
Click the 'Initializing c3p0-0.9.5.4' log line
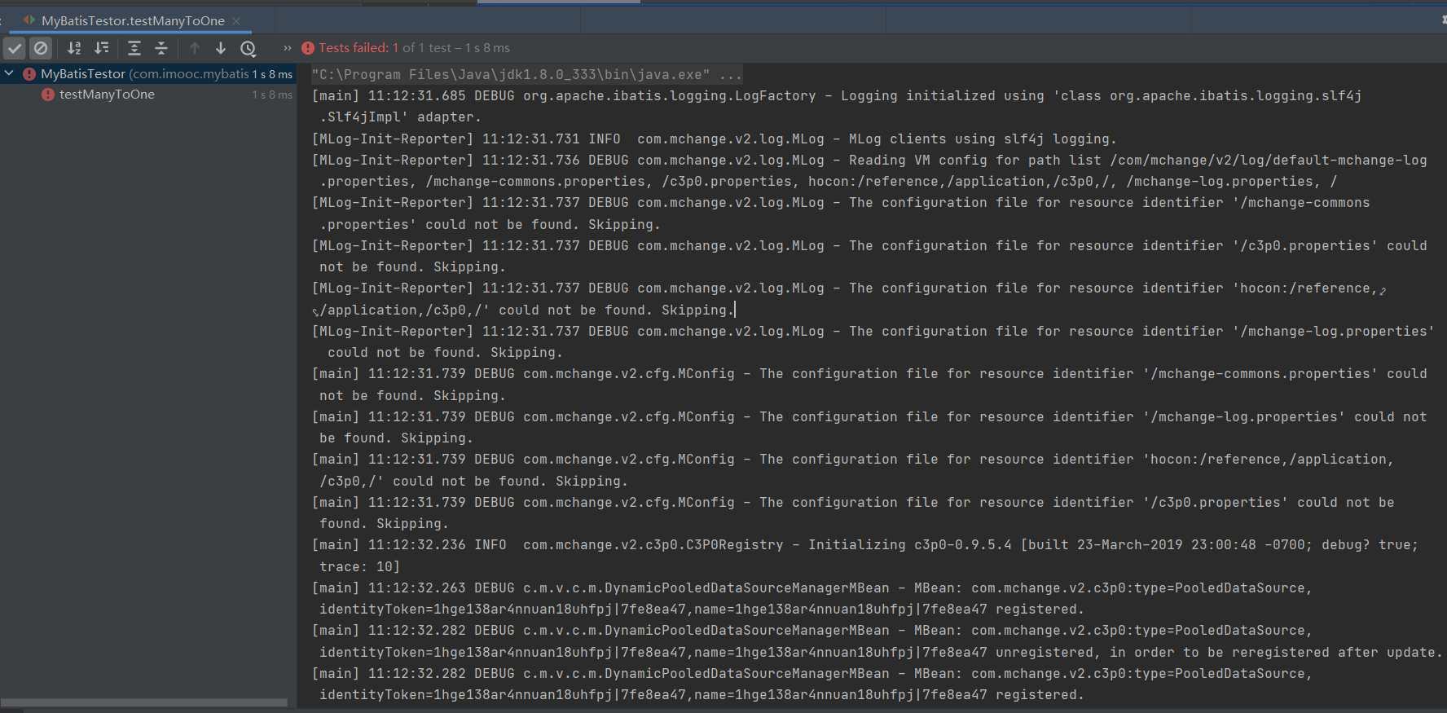pos(865,545)
